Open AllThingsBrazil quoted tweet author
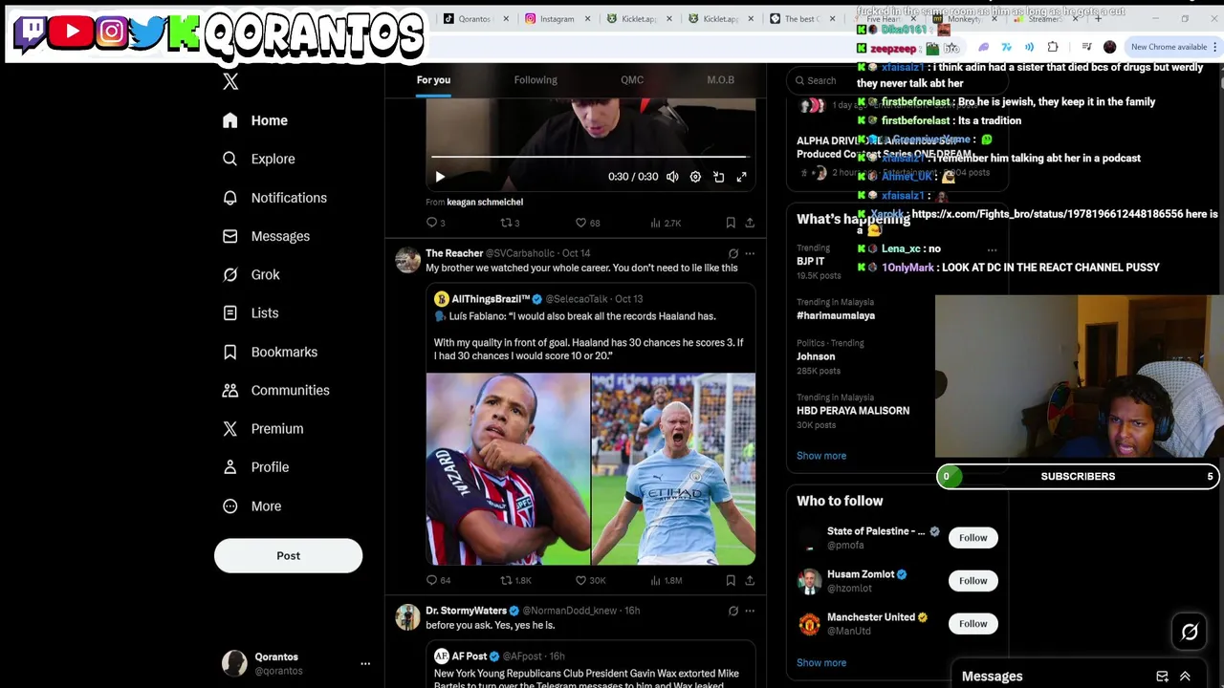 tap(491, 299)
